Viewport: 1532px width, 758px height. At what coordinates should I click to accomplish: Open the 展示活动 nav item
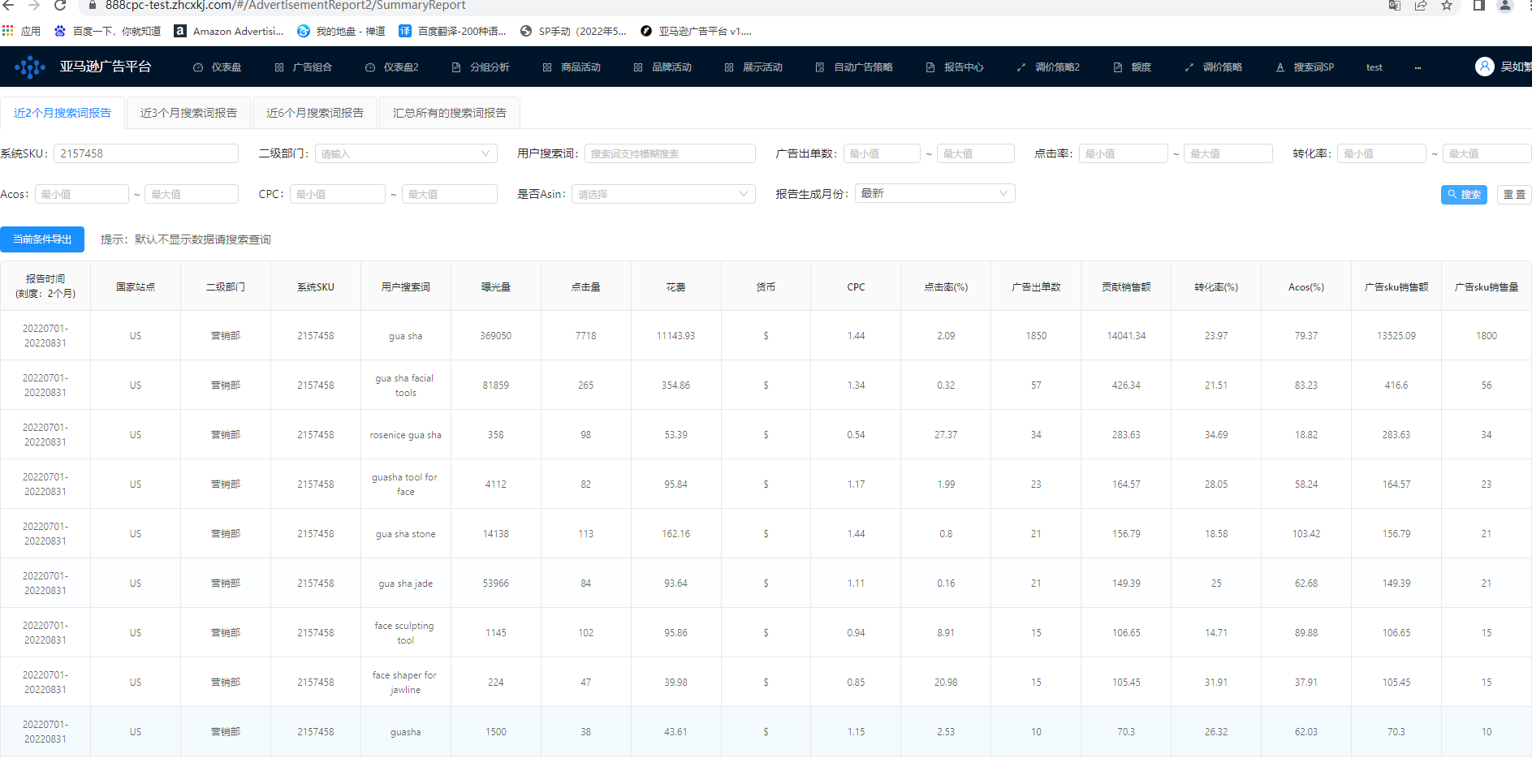point(753,67)
